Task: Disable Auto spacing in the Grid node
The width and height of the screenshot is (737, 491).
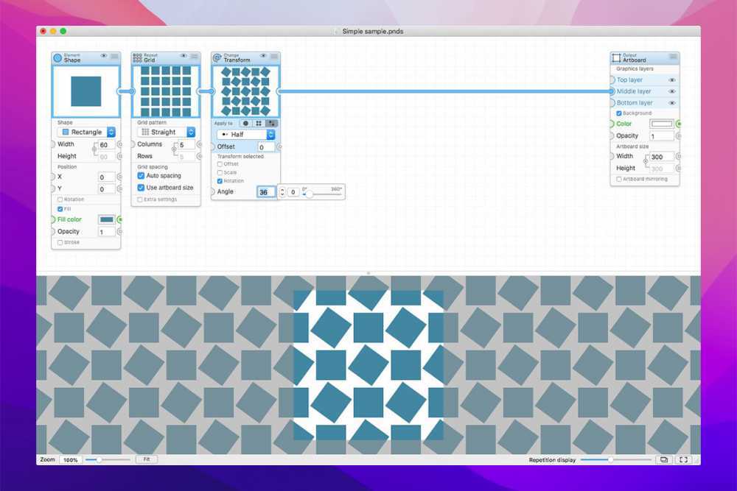Action: [142, 175]
